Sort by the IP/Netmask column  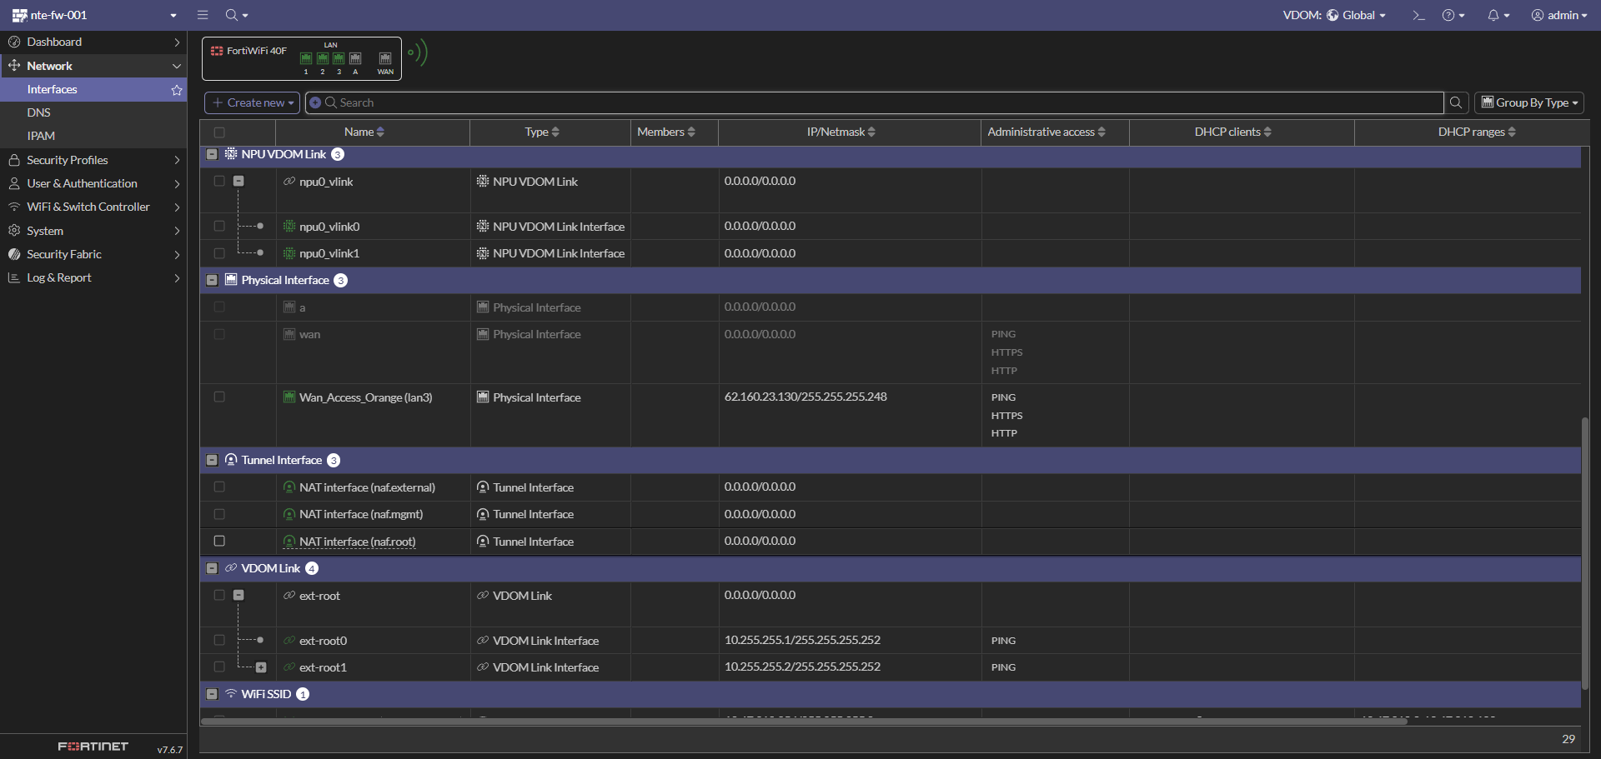(841, 132)
